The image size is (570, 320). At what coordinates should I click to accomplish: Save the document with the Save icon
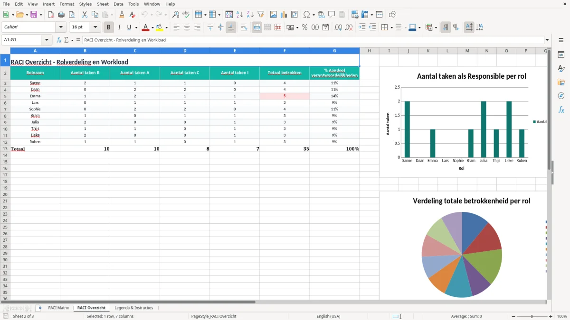[x=34, y=15]
